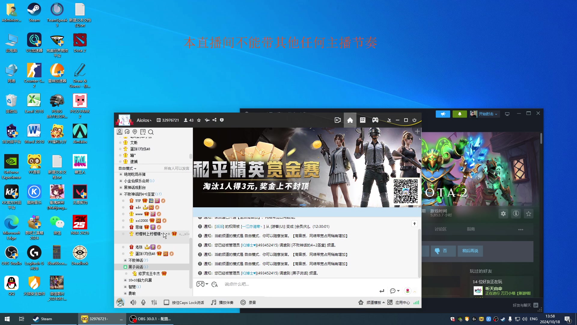Open ENG language indicator in tray
The image size is (577, 325).
(534, 319)
